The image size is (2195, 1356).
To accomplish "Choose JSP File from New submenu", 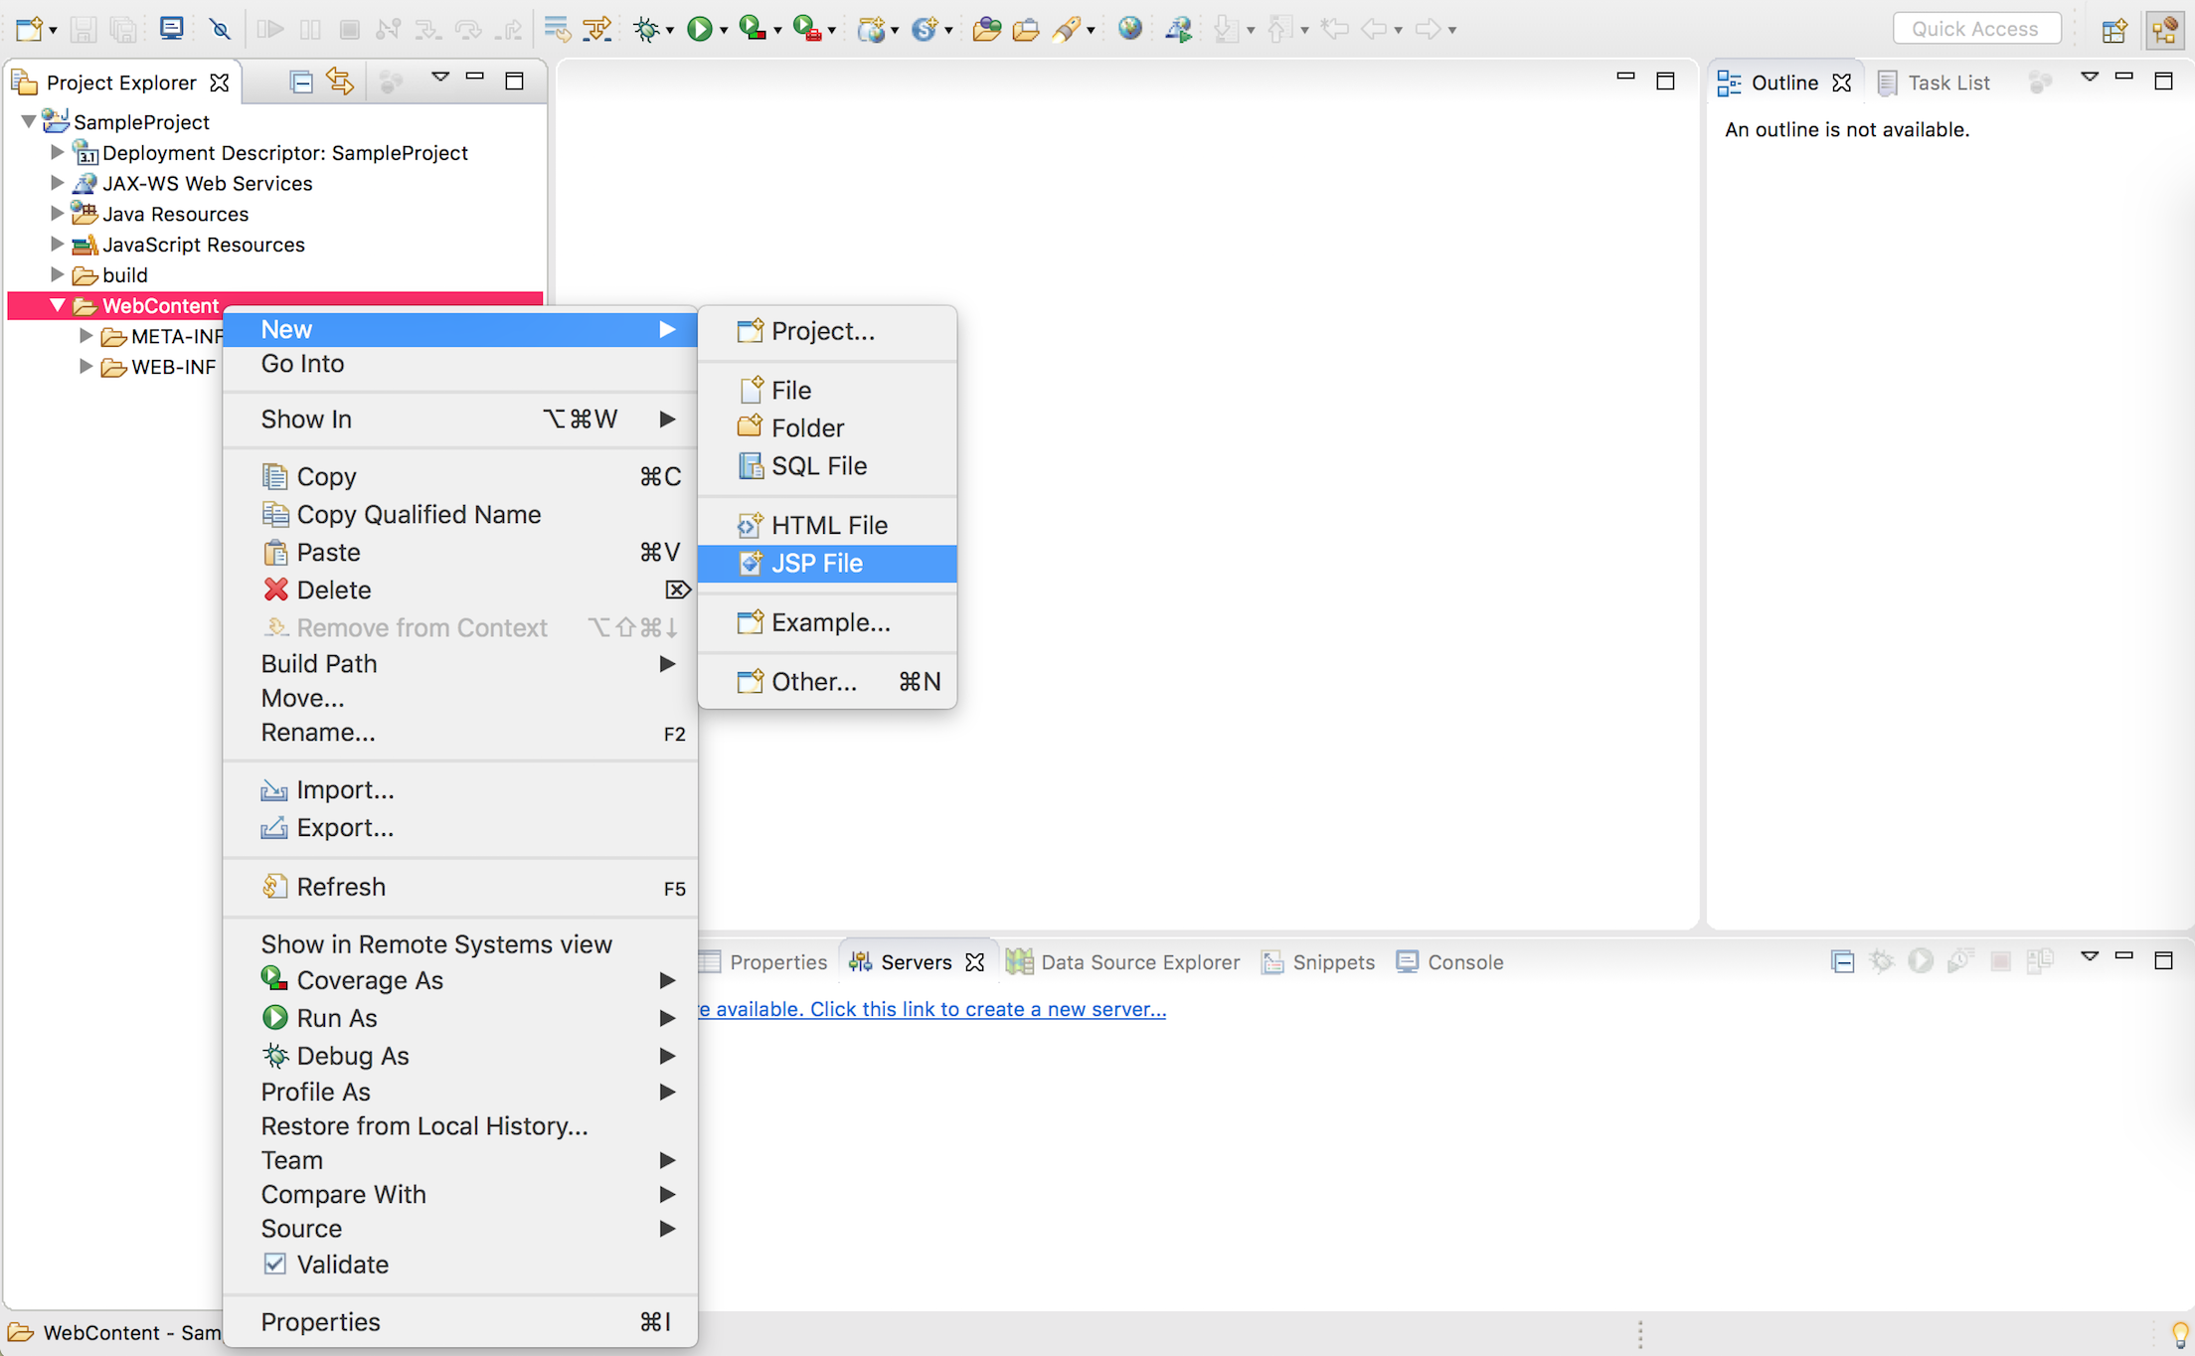I will pyautogui.click(x=817, y=564).
